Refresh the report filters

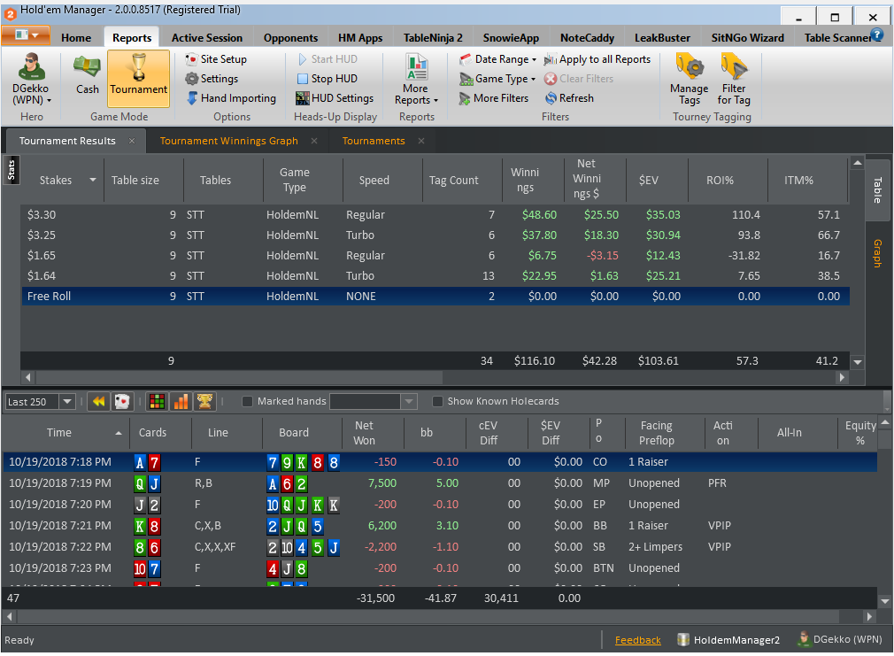click(569, 98)
